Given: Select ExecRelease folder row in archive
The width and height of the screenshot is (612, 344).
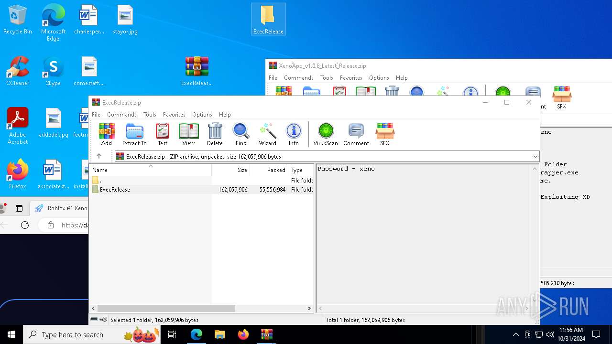Looking at the screenshot, I should (201, 190).
